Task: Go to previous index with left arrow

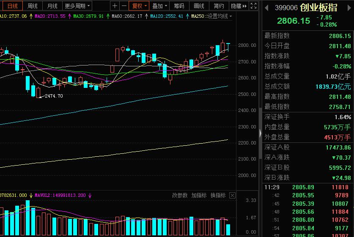Action: [x=266, y=8]
